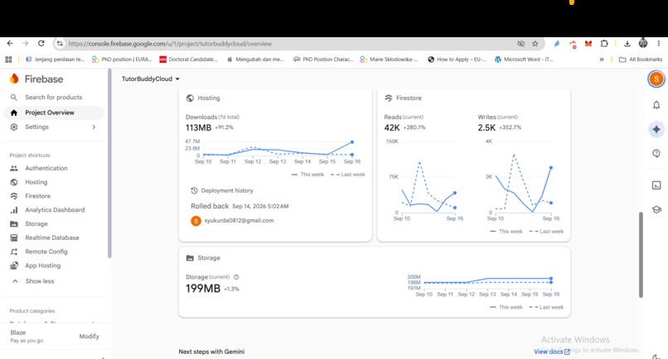
Task: Open Doctoral Candidate bookmark
Action: 188,60
